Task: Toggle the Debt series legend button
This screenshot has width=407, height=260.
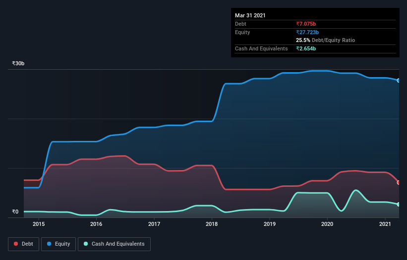Action: pos(23,244)
